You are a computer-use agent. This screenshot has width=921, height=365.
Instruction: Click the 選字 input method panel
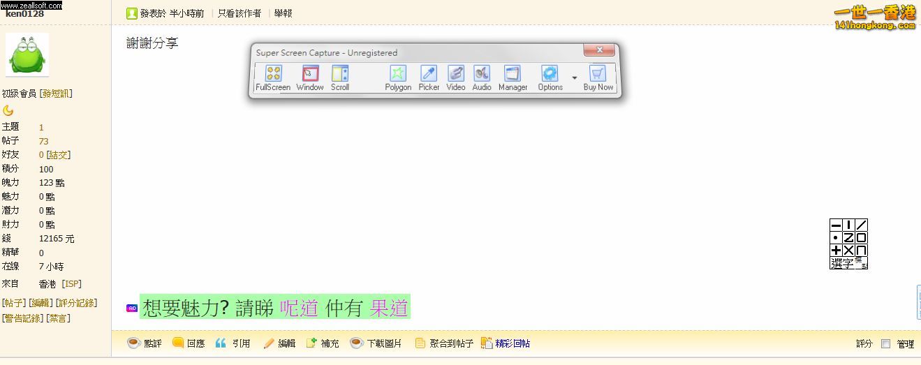(x=842, y=263)
